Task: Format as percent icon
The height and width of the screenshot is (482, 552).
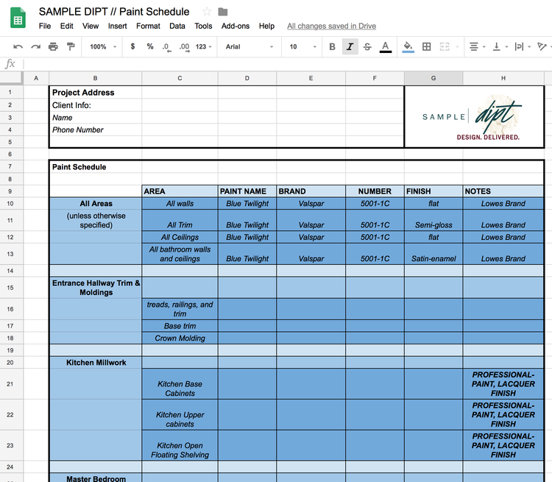Action: (x=150, y=46)
